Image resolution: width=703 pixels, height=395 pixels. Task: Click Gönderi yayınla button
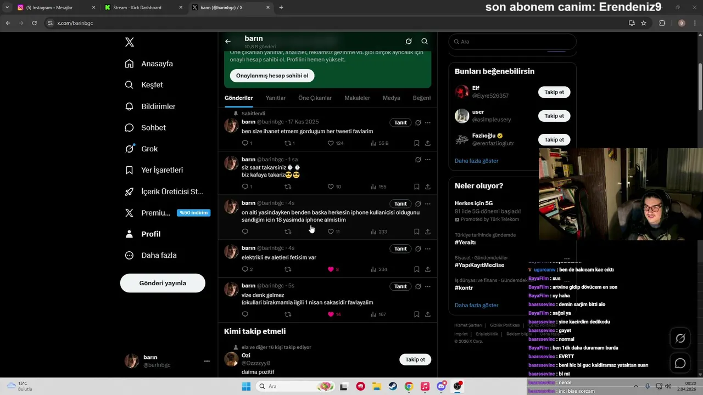[163, 283]
